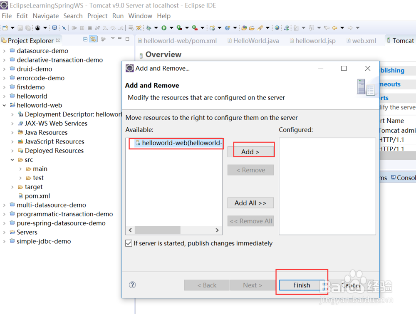Click the Terminate (stop) icon
The height and width of the screenshot is (314, 416).
pos(90,28)
